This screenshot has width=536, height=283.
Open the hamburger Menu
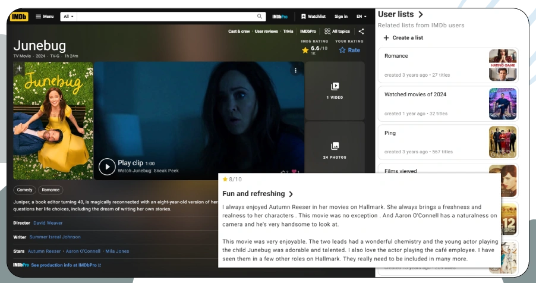pos(45,17)
